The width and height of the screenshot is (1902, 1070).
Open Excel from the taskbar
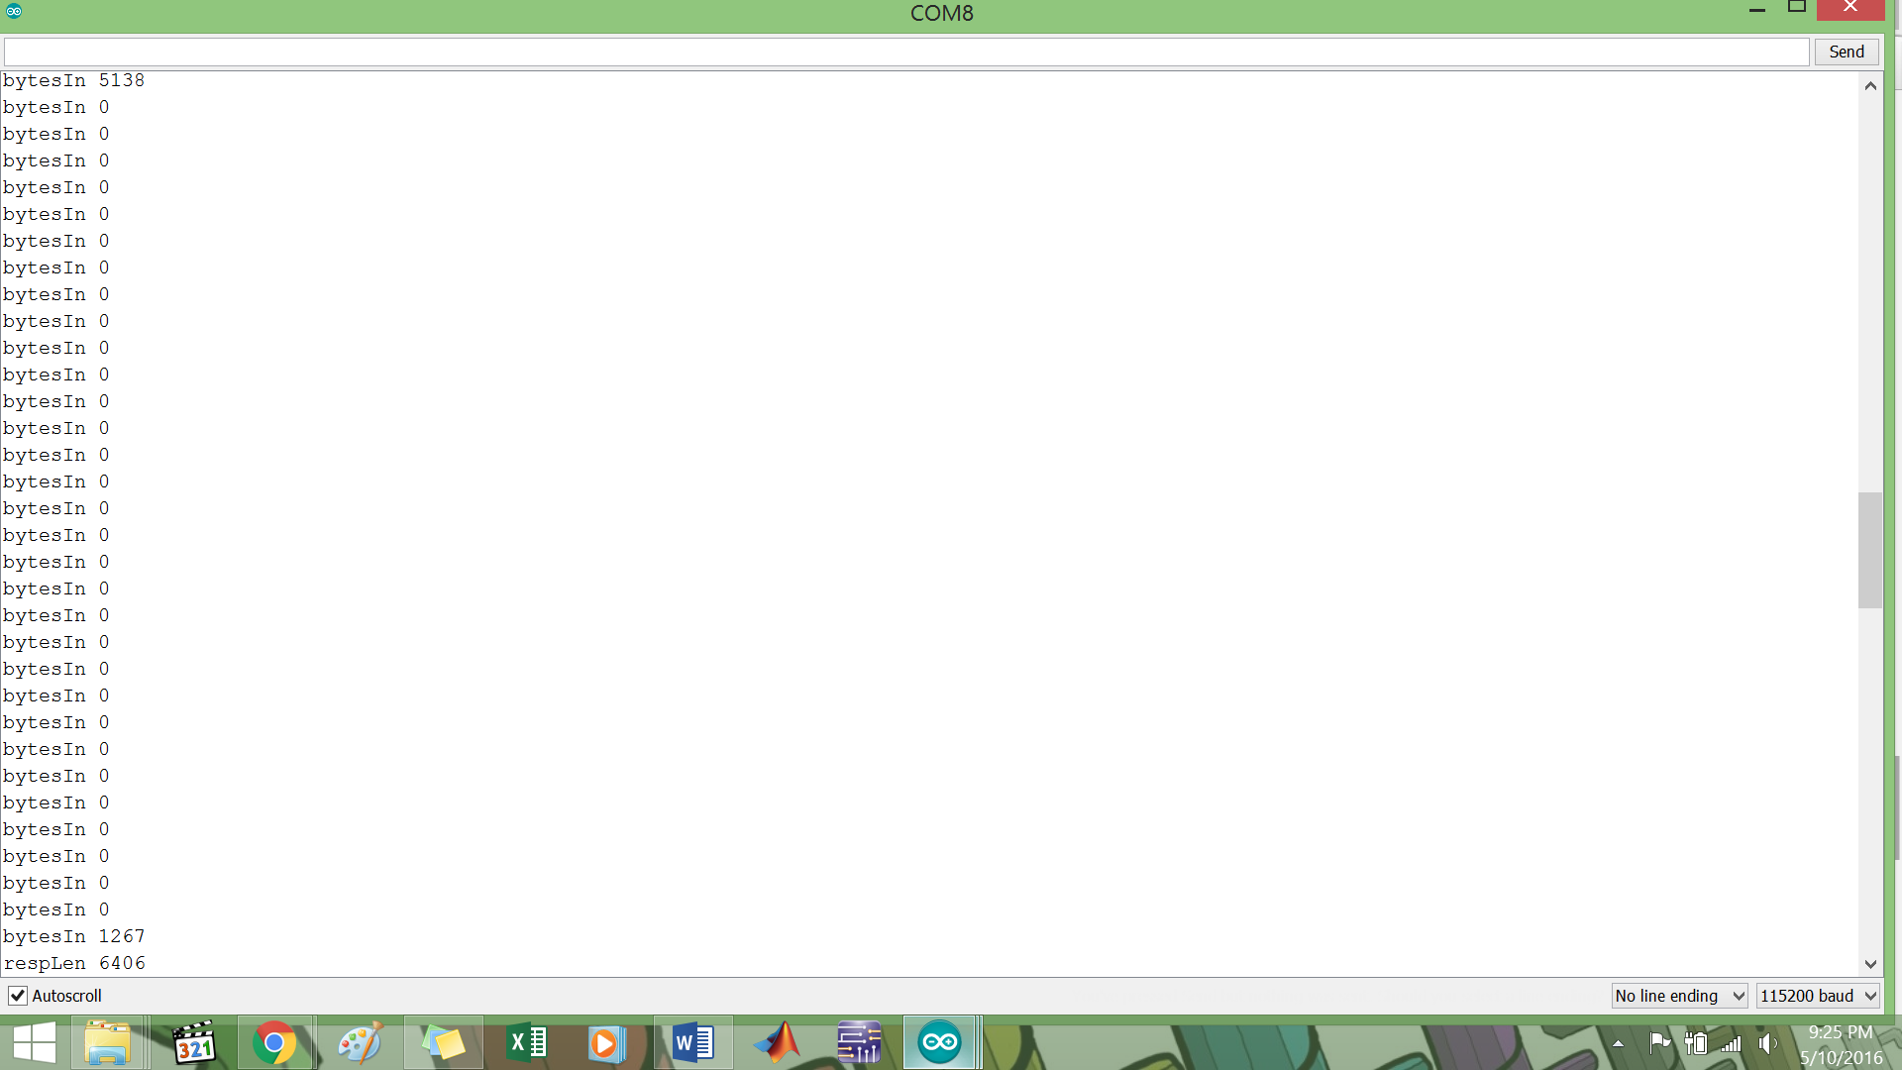527,1043
